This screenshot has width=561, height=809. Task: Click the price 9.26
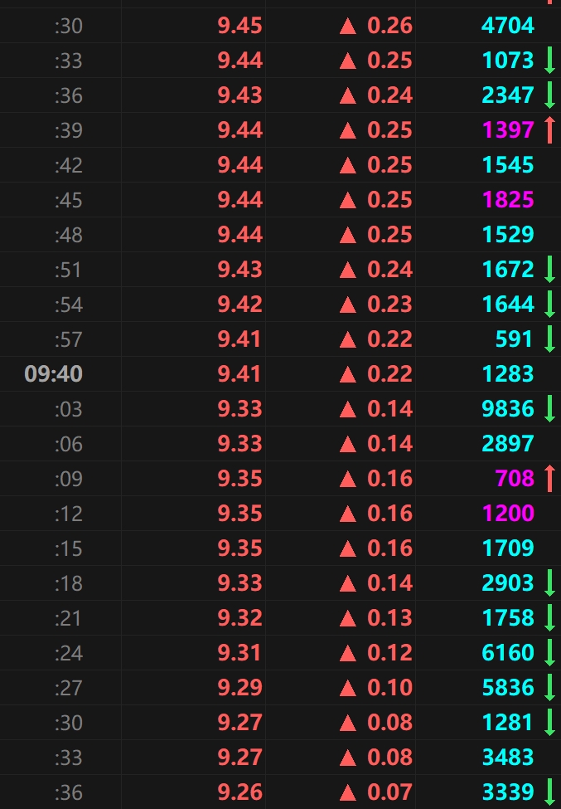[x=240, y=792]
